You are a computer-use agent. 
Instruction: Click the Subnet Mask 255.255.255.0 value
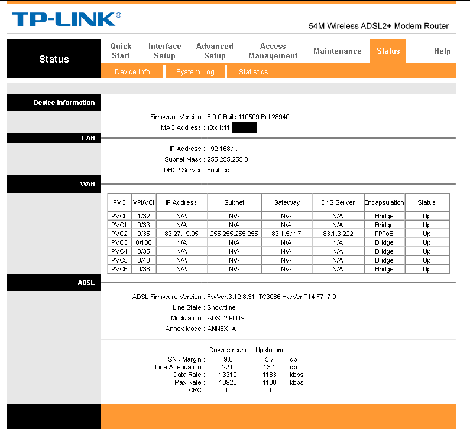click(228, 159)
